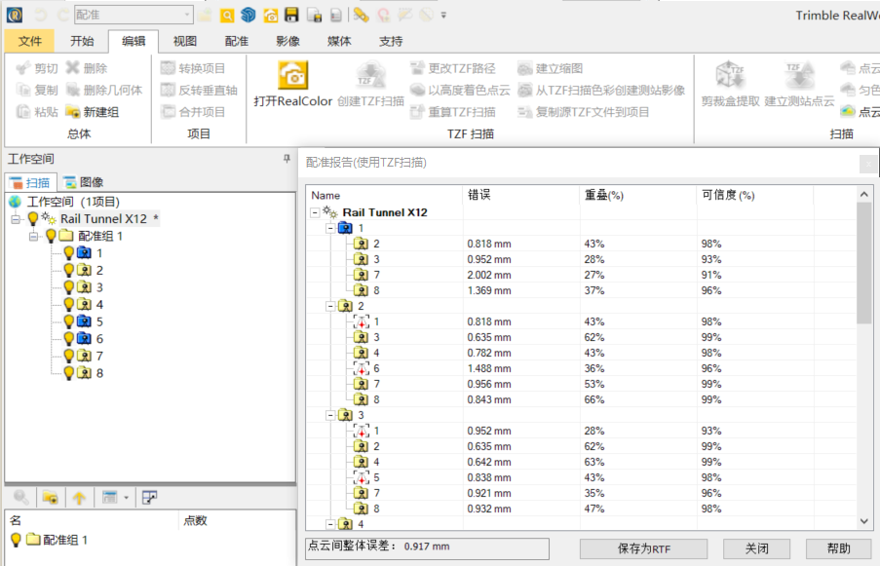This screenshot has height=566, width=880.
Task: Click the 保存为RTF button
Action: tap(644, 548)
